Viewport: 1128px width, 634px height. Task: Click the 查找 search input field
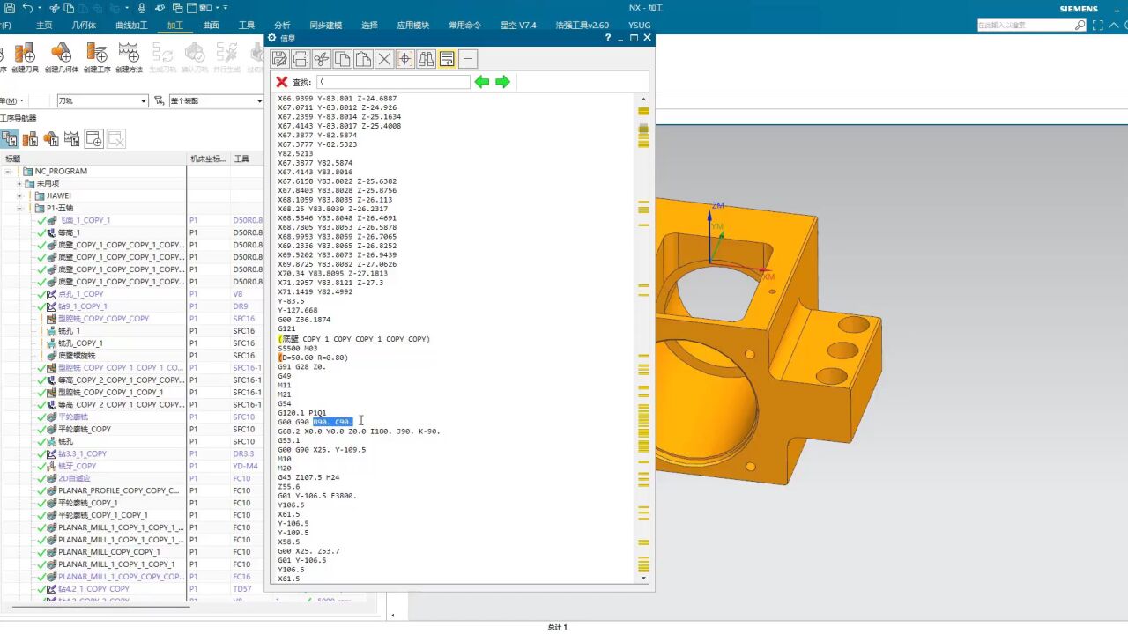392,82
